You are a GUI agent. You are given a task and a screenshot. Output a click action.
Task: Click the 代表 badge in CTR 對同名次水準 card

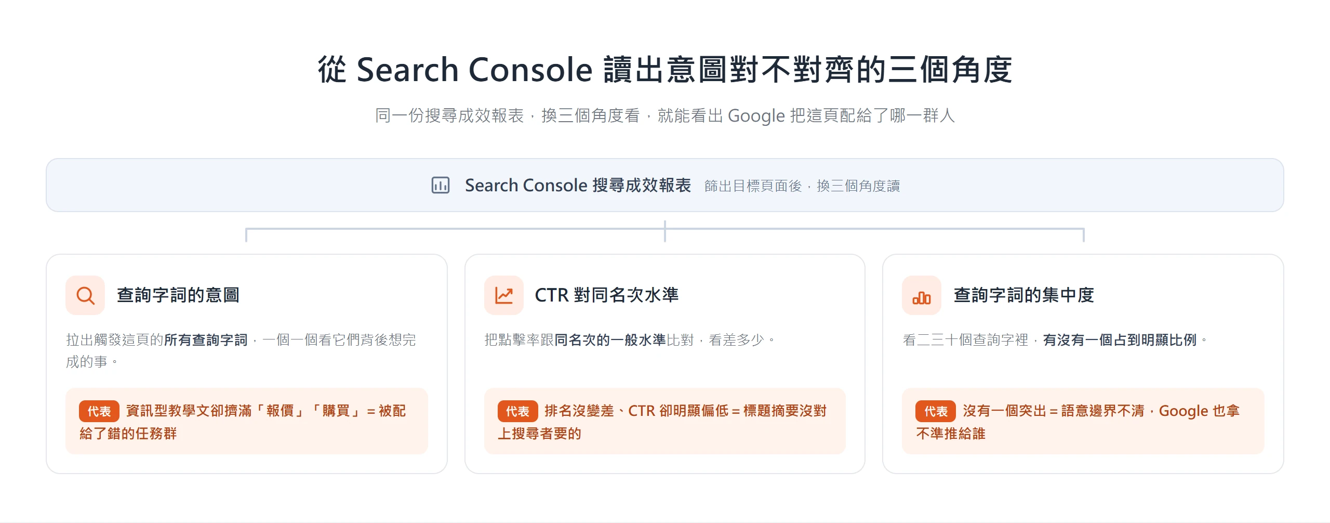518,411
